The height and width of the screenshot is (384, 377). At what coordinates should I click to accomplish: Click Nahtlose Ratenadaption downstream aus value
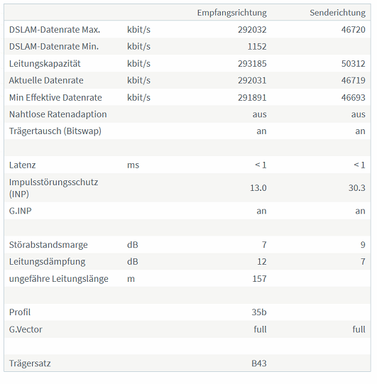coord(259,114)
